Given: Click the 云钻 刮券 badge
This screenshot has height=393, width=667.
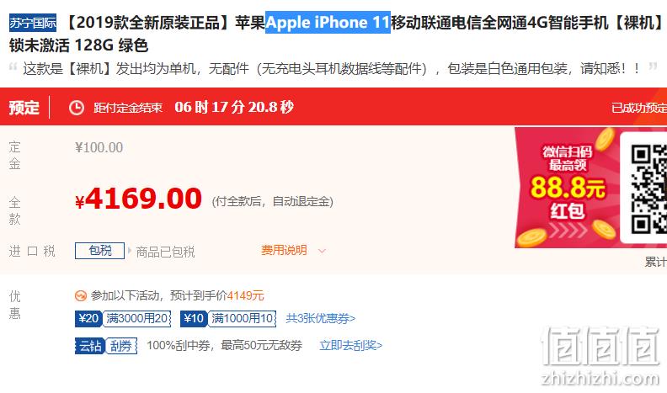Looking at the screenshot, I should coord(106,346).
